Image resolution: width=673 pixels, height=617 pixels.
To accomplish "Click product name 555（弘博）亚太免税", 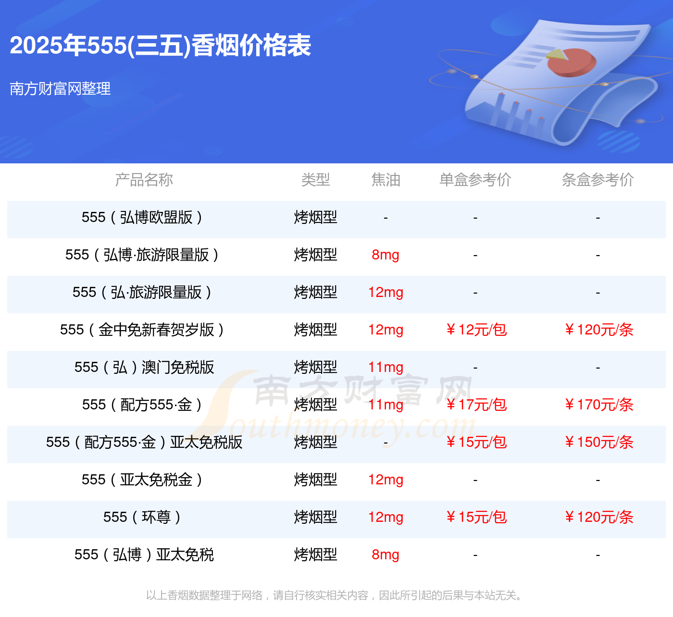I will point(144,555).
